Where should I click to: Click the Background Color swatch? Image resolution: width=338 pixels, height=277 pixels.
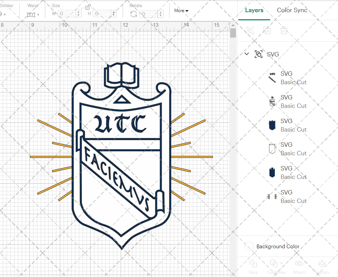click(x=249, y=247)
